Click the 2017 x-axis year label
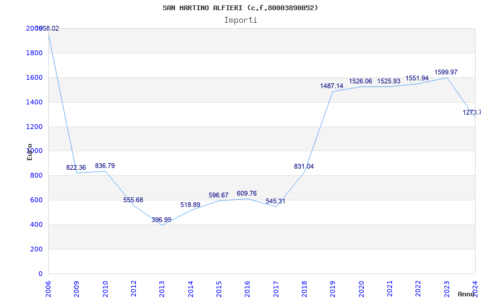 tap(276, 289)
